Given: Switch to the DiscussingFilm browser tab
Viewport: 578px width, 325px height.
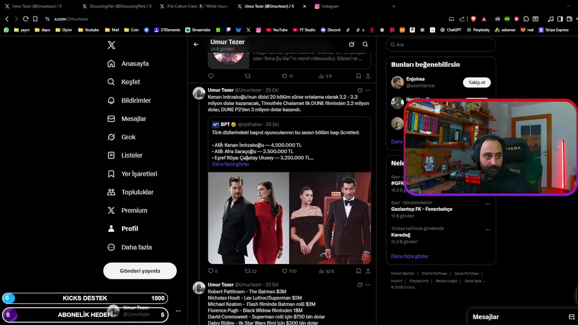Looking at the screenshot, I should coord(117,6).
